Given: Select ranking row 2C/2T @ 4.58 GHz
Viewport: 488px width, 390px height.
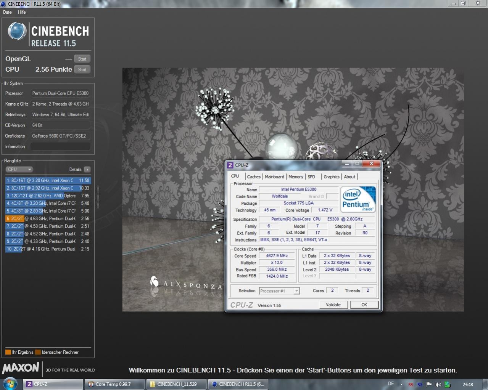Looking at the screenshot, I should tap(48, 226).
